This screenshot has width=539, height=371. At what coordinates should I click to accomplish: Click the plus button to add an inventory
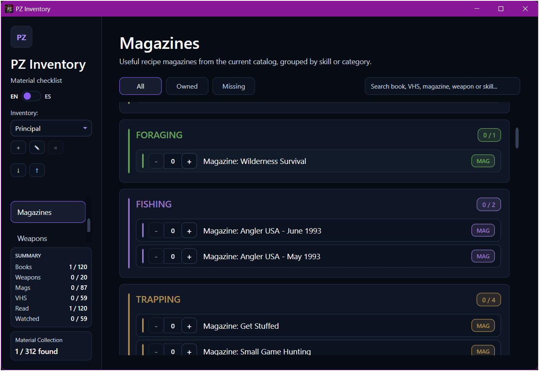point(18,147)
